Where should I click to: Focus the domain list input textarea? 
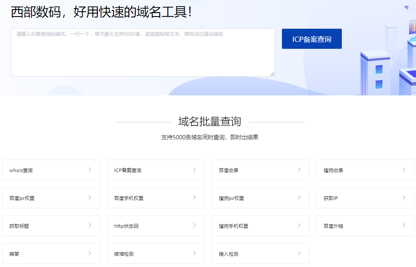click(x=143, y=53)
